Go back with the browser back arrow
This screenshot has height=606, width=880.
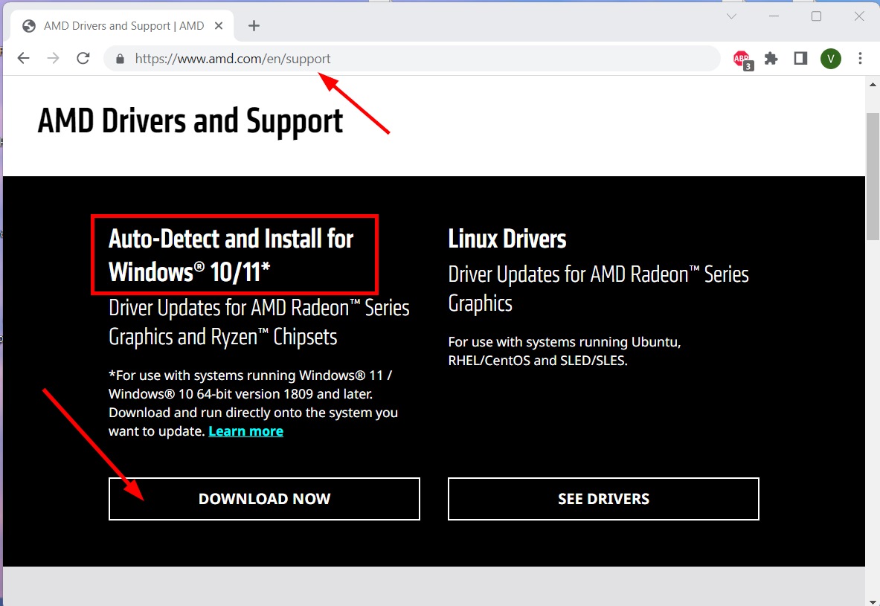pos(24,58)
